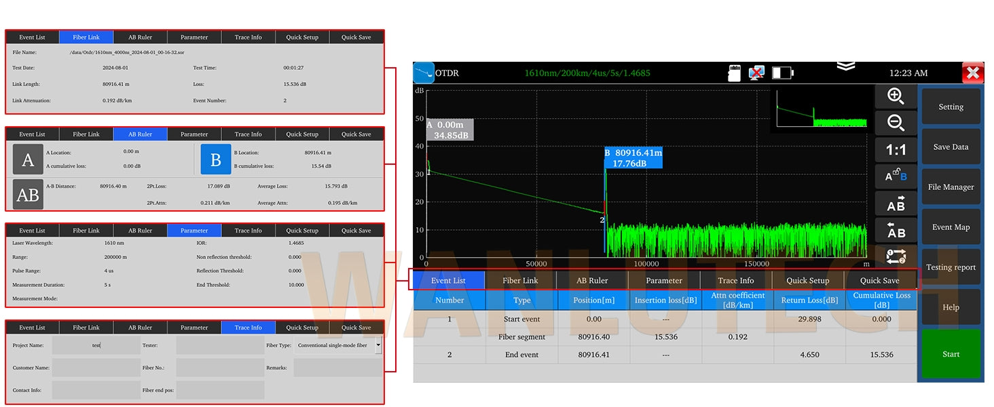Select the End event row
Image resolution: width=994 pixels, height=407 pixels.
click(x=665, y=354)
